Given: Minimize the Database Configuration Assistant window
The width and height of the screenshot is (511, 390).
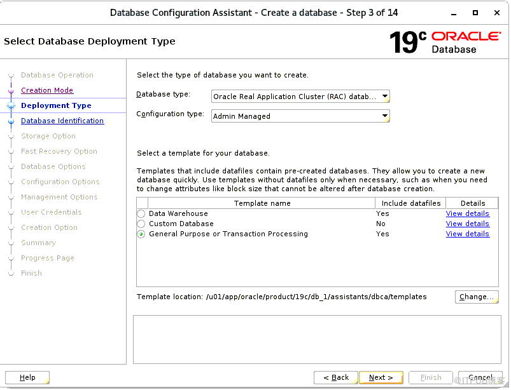Looking at the screenshot, I should 454,13.
